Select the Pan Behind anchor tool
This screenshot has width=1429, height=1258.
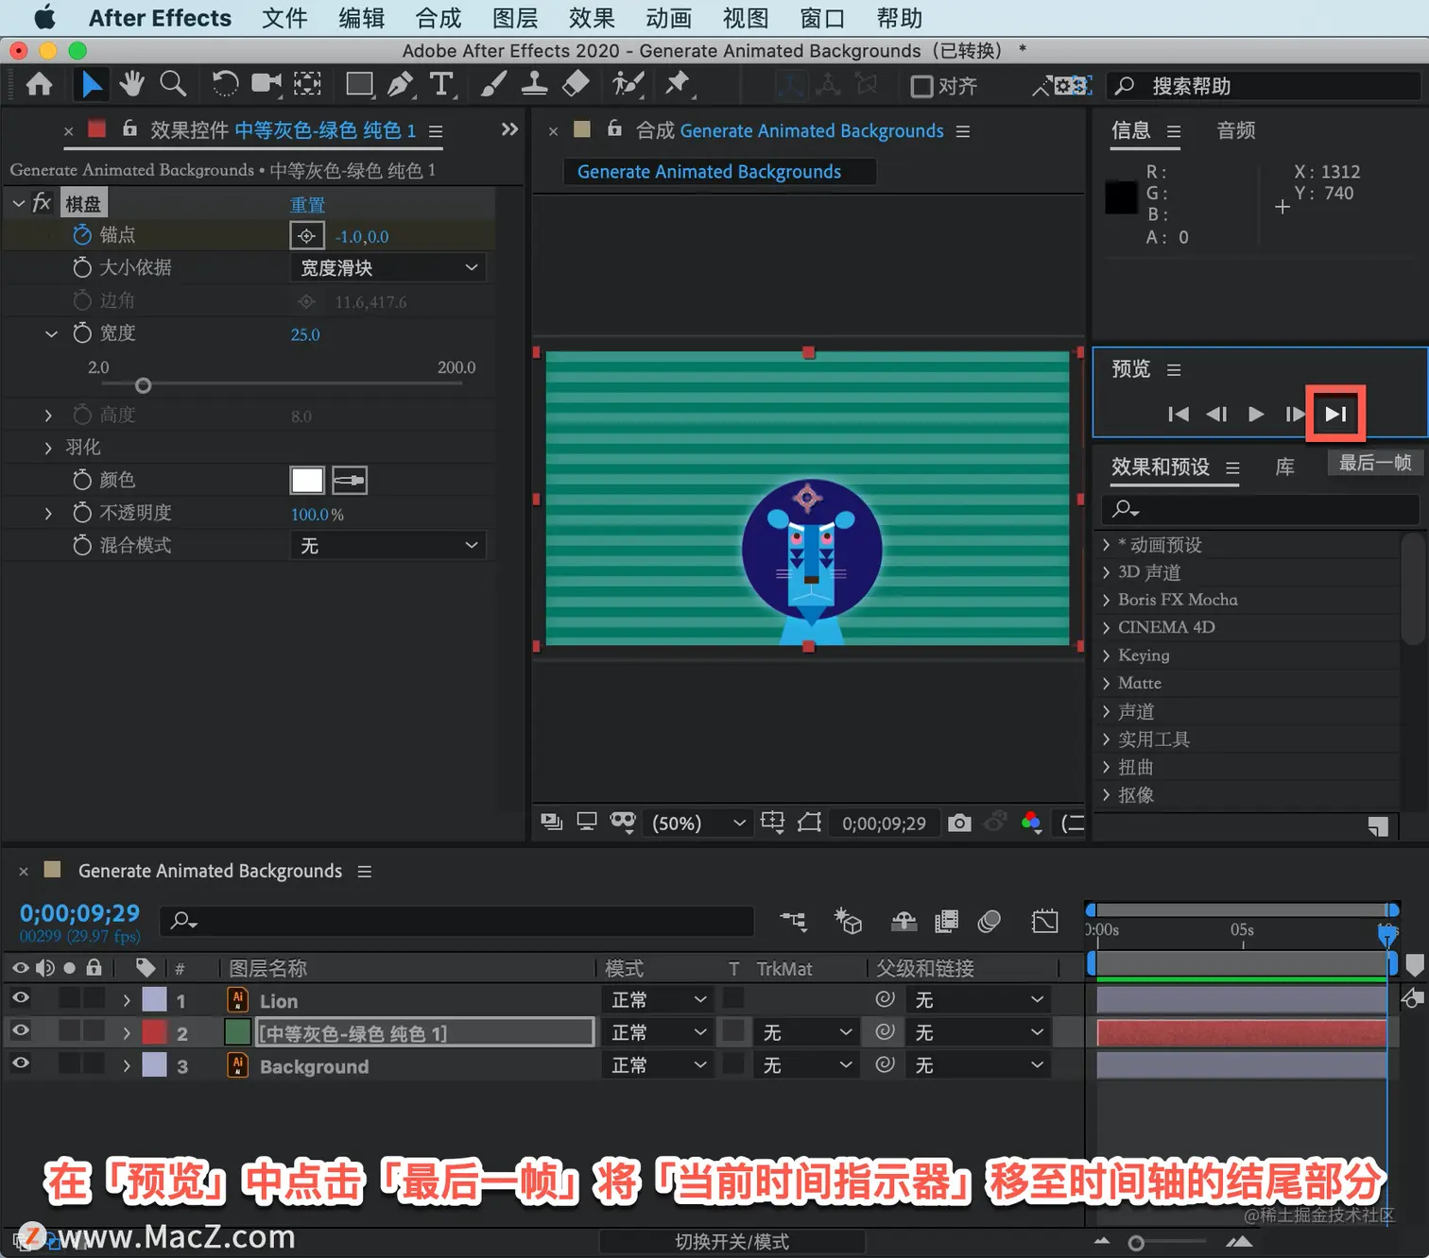pyautogui.click(x=307, y=85)
